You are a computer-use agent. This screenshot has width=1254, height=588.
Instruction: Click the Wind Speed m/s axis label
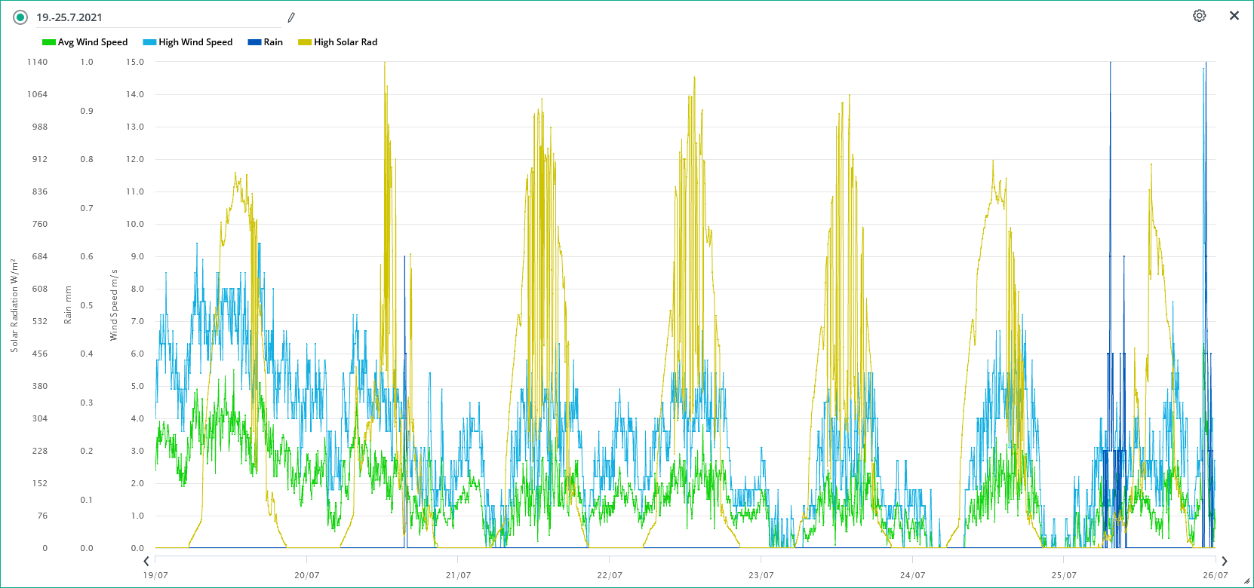click(x=114, y=305)
